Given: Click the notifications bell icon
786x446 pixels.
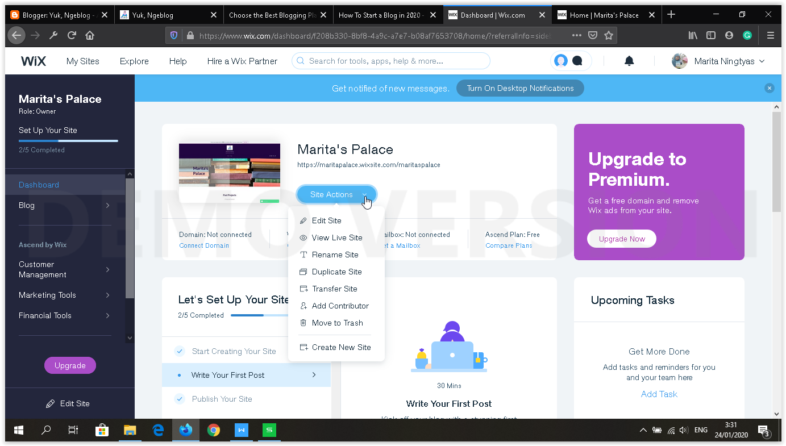Looking at the screenshot, I should pyautogui.click(x=629, y=61).
